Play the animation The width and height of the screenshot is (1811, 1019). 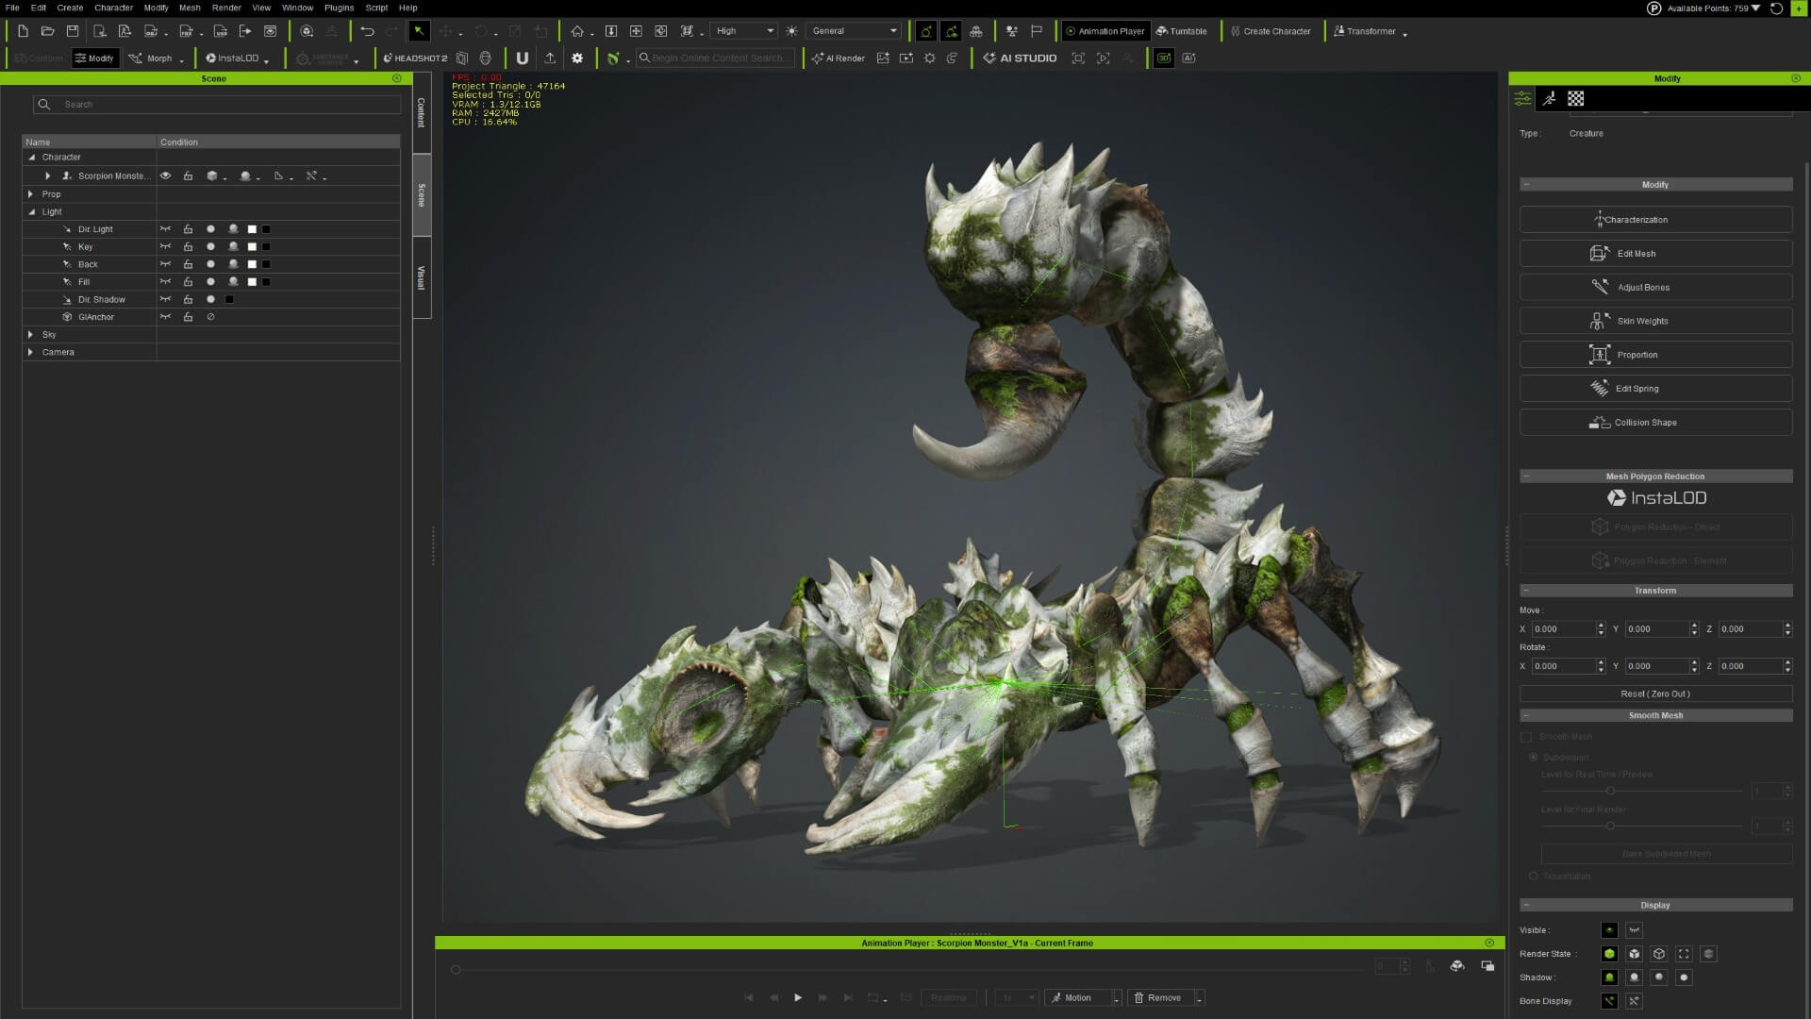pyautogui.click(x=798, y=998)
